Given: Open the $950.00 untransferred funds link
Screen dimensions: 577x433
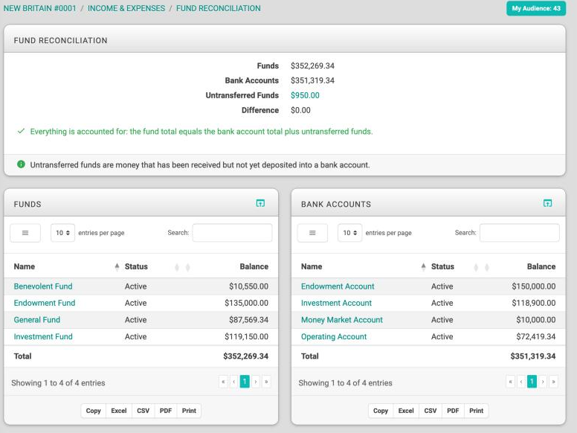Looking at the screenshot, I should (305, 95).
